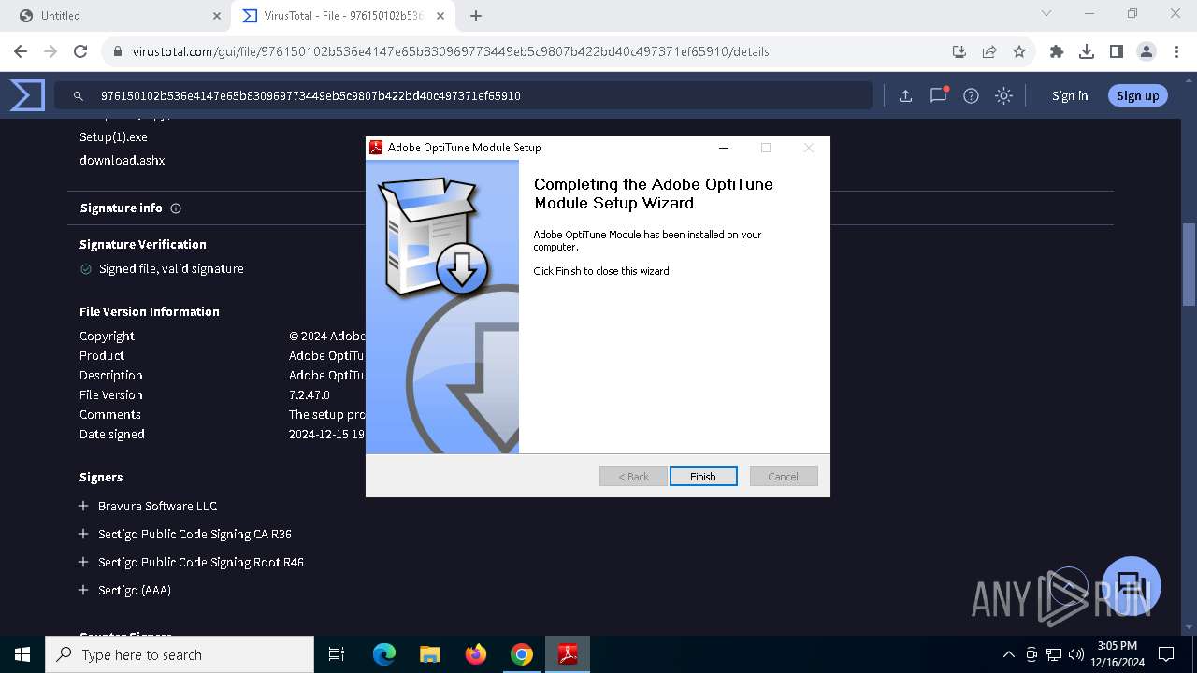1197x673 pixels.
Task: Click the Sign in link
Action: coord(1070,95)
